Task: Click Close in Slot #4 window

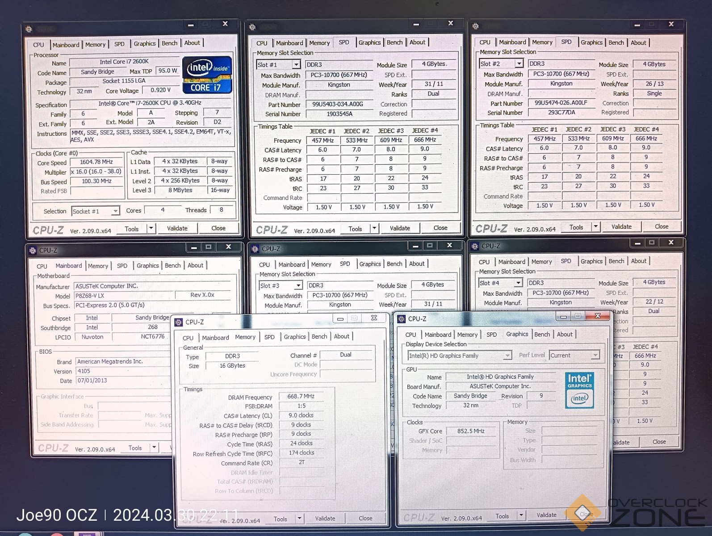Action: 659,442
